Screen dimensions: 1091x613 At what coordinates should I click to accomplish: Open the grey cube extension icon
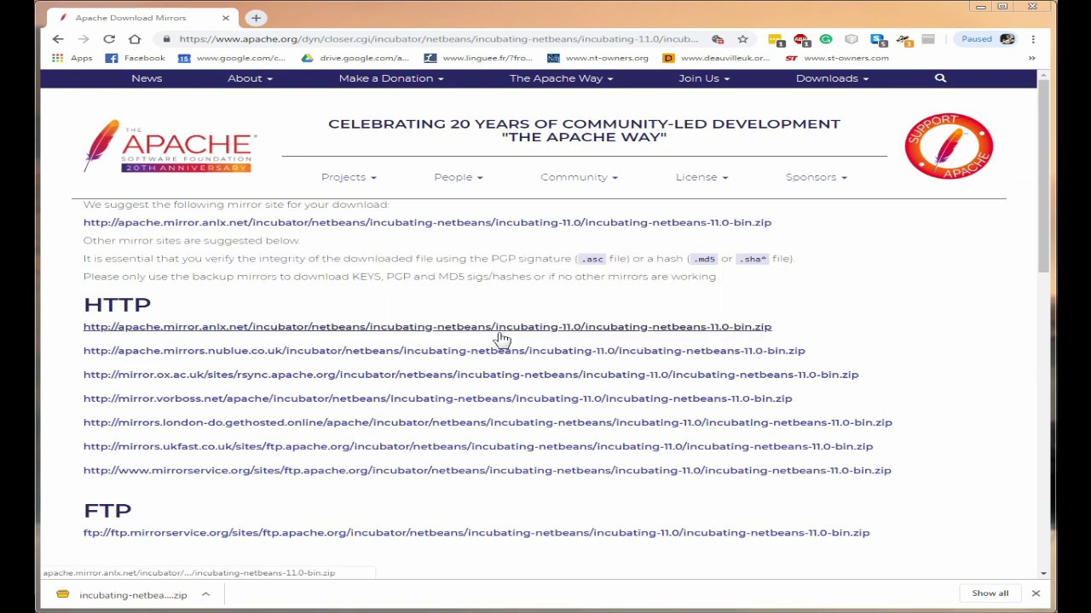(851, 39)
